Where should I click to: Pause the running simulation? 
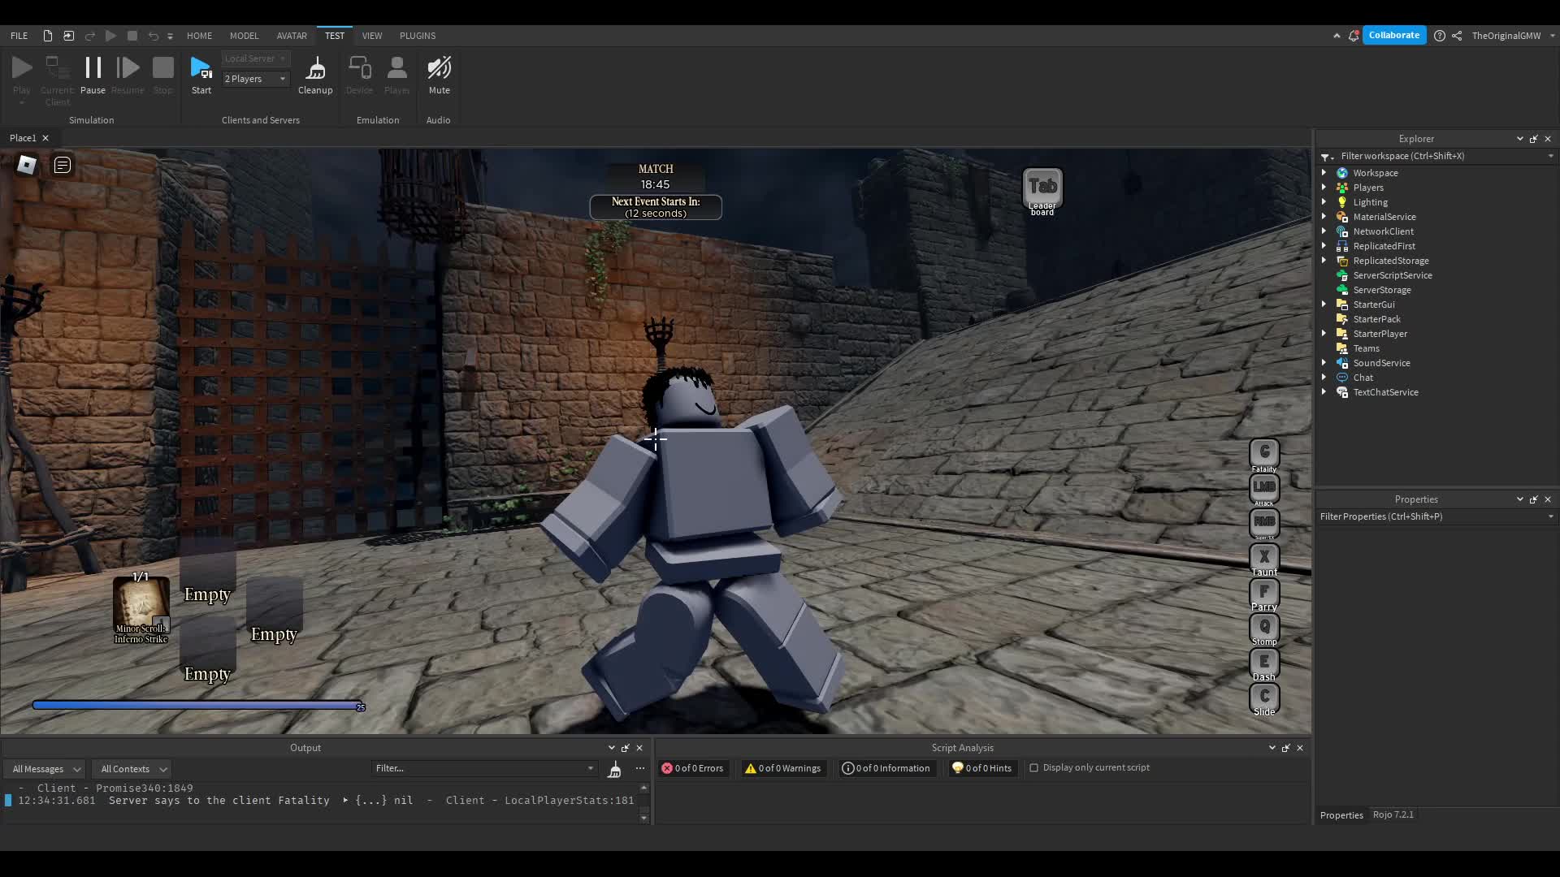(x=92, y=77)
